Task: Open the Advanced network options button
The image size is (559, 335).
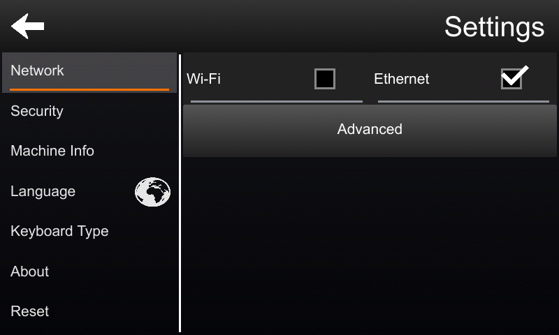Action: click(370, 131)
